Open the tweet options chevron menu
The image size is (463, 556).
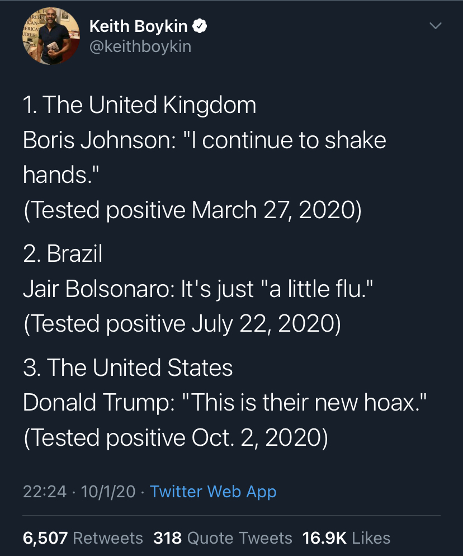point(435,26)
